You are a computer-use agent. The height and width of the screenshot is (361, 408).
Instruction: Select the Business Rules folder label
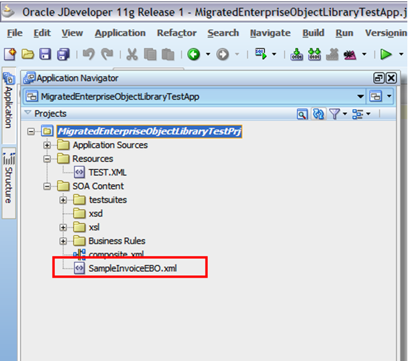coord(117,241)
